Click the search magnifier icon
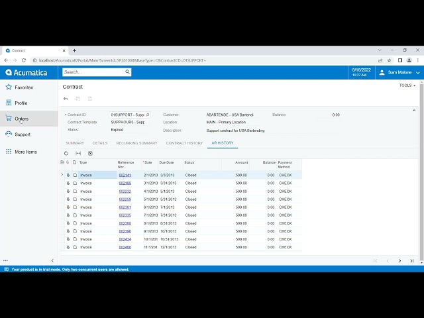 (x=127, y=72)
